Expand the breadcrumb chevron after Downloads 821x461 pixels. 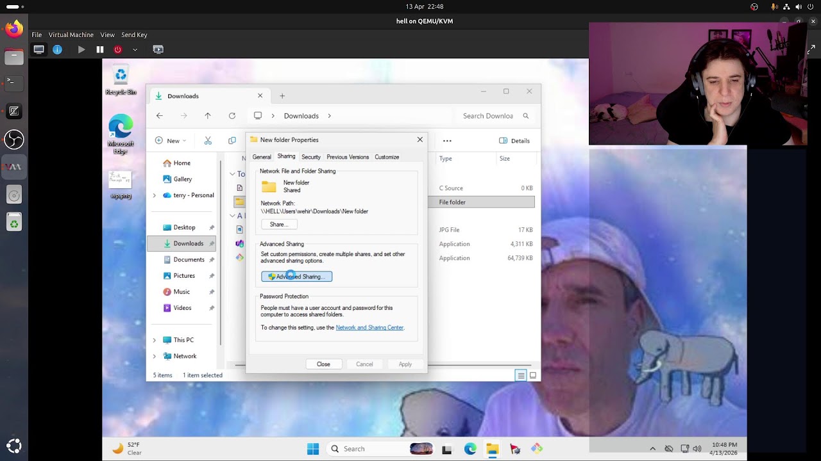(330, 116)
